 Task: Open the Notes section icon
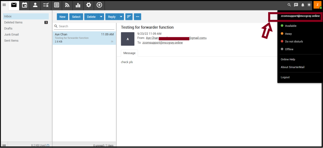click(x=57, y=5)
